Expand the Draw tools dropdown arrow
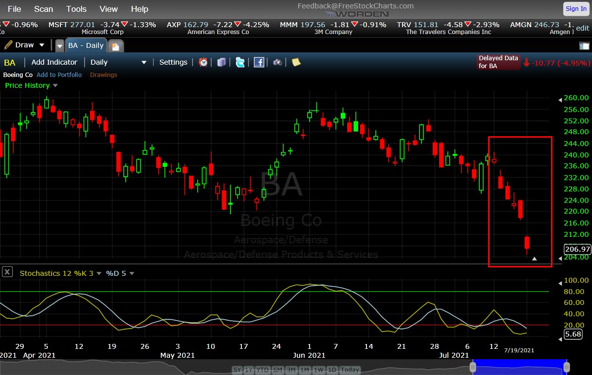Screen dimensions: 592x375 42,45
